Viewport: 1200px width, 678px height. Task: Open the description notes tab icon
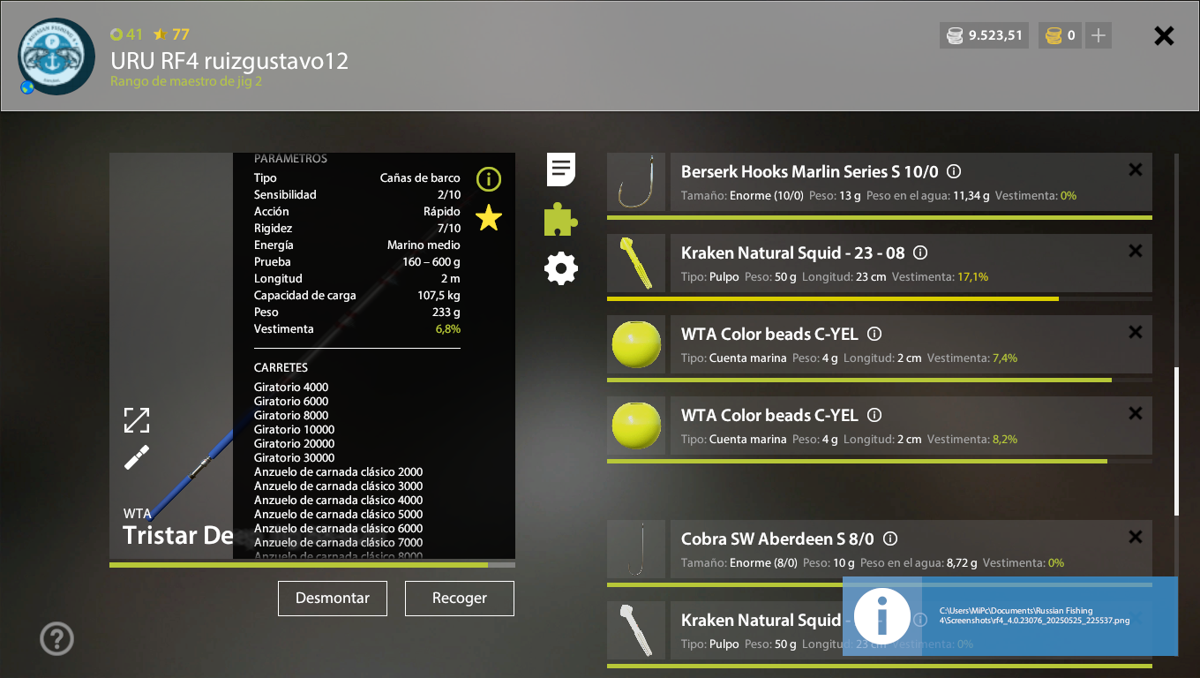point(561,169)
